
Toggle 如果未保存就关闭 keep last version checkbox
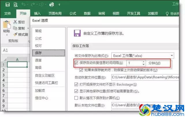(x=81, y=70)
